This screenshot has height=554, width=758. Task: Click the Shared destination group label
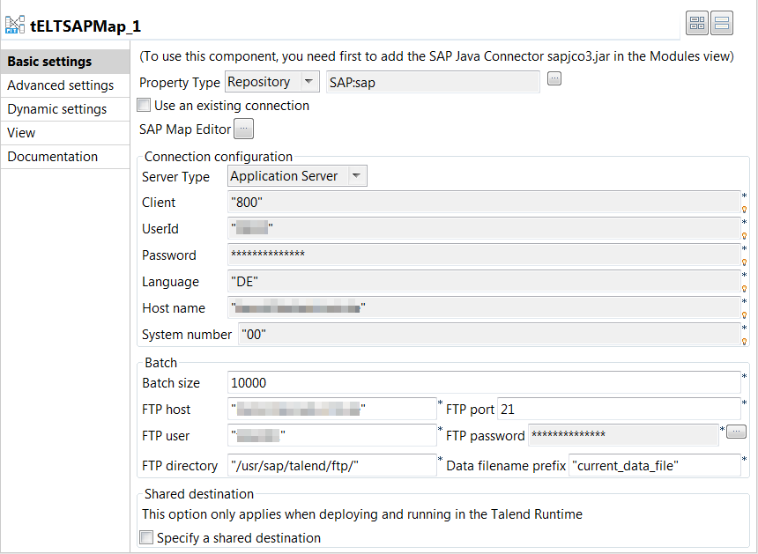coord(199,493)
